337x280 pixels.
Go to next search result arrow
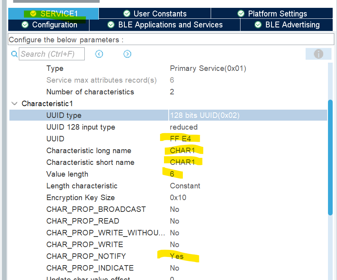pos(127,54)
